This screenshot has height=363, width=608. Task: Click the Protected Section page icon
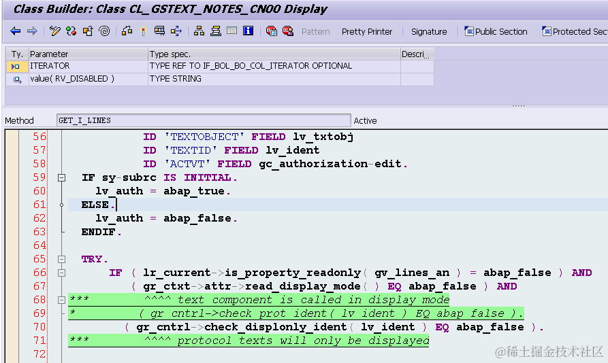coord(546,31)
